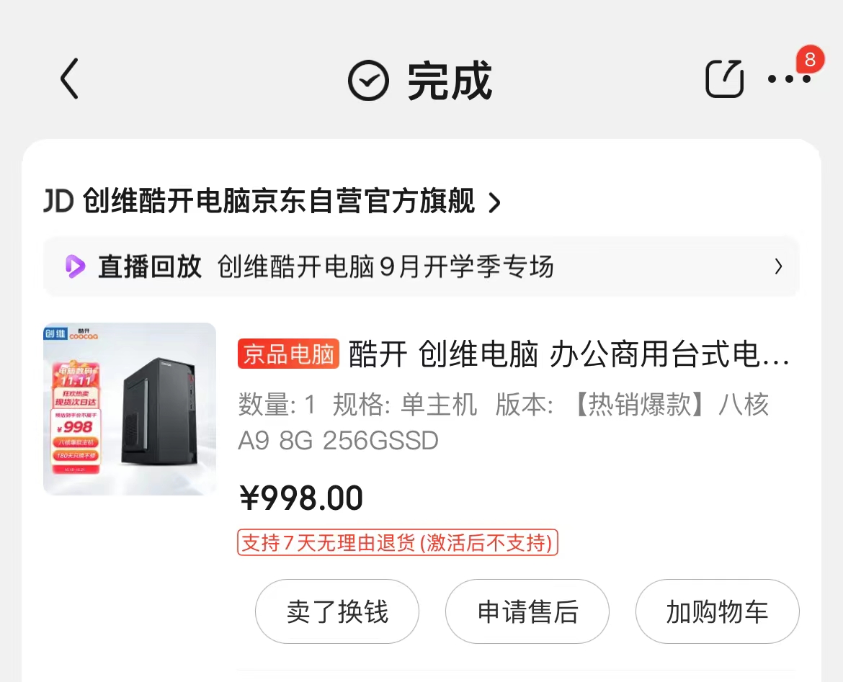Click the 7天无理由退货 policy tag
The height and width of the screenshot is (682, 843).
(398, 543)
